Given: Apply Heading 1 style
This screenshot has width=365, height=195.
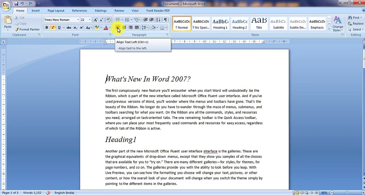Looking at the screenshot, I should (220, 24).
